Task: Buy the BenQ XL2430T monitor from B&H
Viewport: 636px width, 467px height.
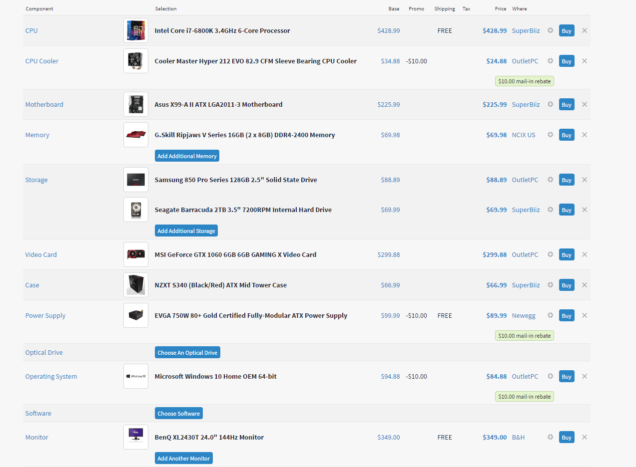Action: pos(567,437)
